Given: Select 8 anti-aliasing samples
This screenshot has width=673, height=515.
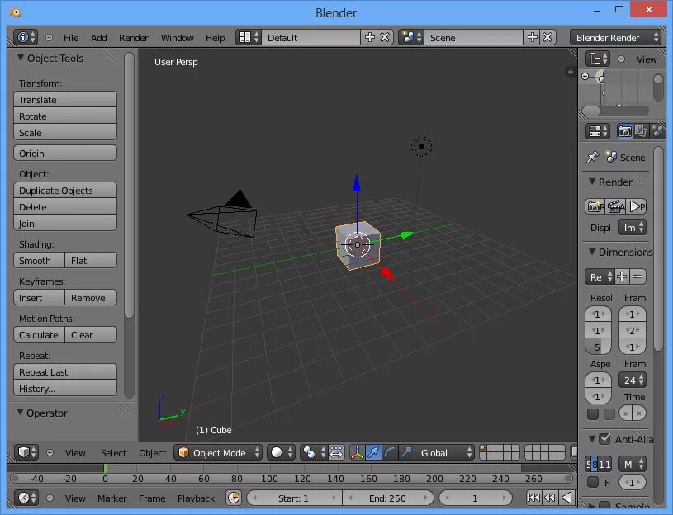Looking at the screenshot, I should click(x=595, y=464).
